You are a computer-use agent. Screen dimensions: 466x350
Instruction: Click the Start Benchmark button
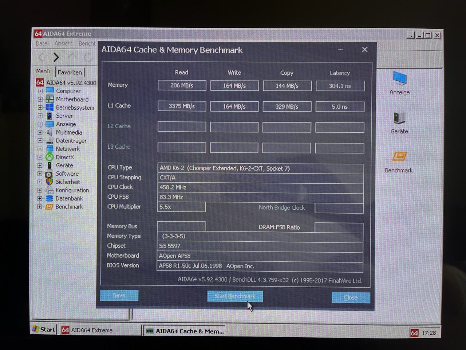(x=235, y=296)
